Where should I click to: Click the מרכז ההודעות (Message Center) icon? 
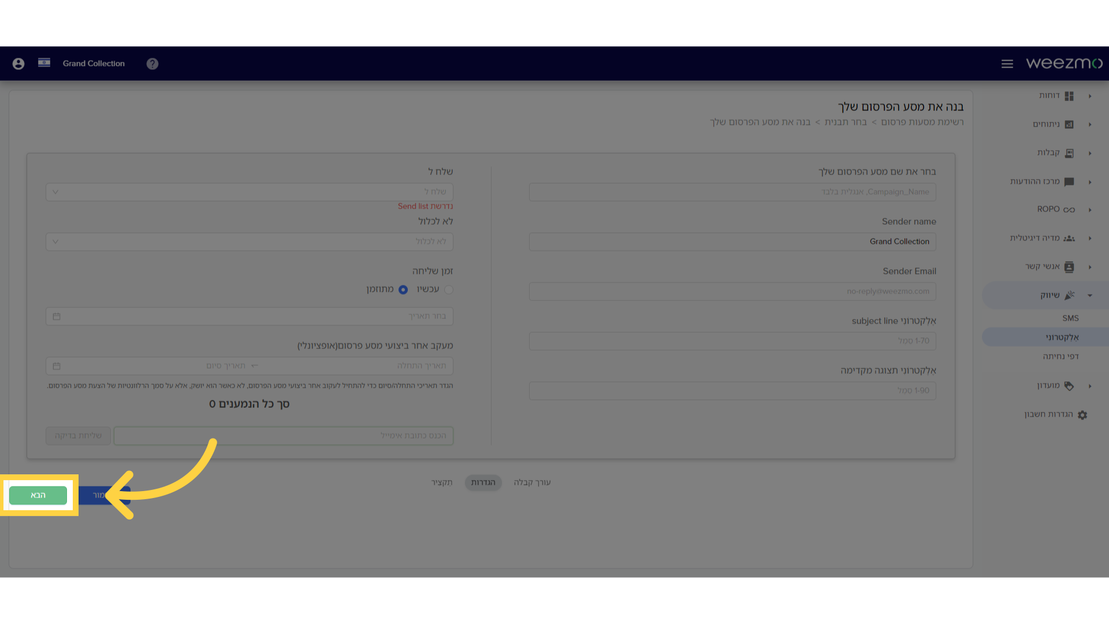[x=1071, y=181]
